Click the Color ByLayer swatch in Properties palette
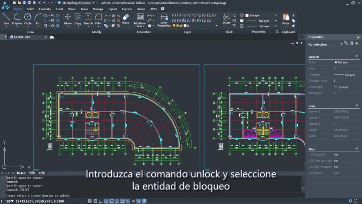The width and height of the screenshot is (362, 204). click(336, 62)
